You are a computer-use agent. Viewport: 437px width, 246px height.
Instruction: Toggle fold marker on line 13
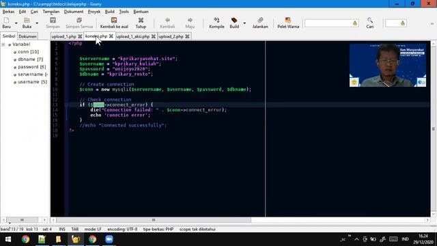pyautogui.click(x=66, y=105)
